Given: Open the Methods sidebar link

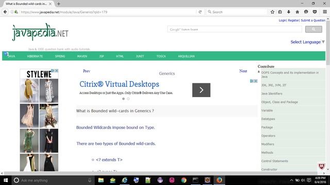Looking at the screenshot, I should 267,153.
